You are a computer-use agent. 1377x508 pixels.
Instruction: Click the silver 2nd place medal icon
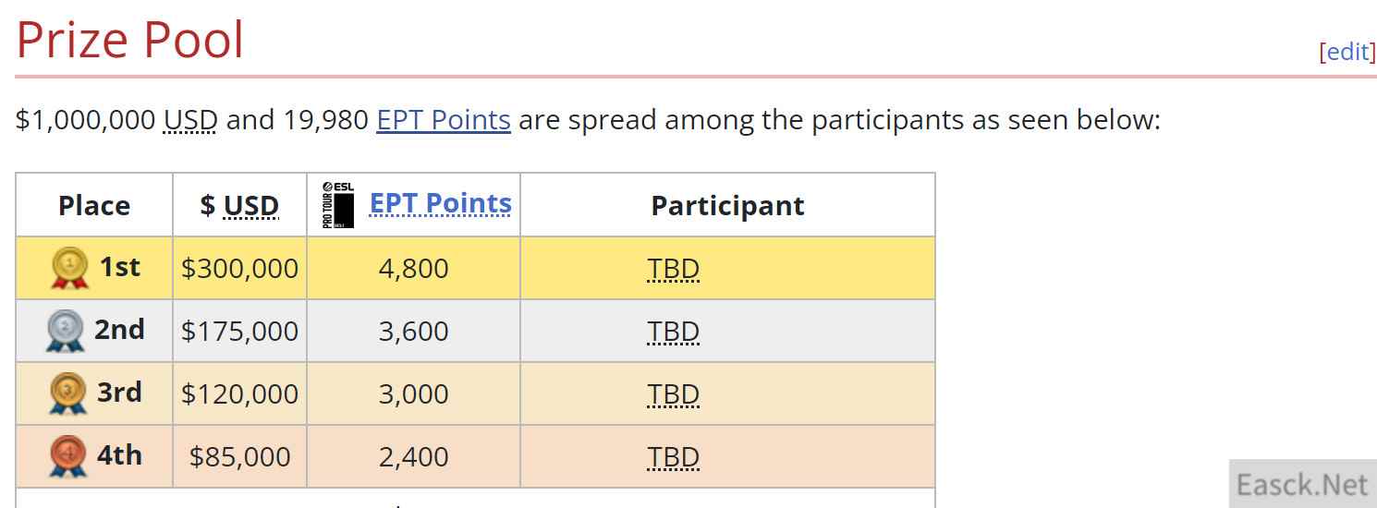coord(65,331)
